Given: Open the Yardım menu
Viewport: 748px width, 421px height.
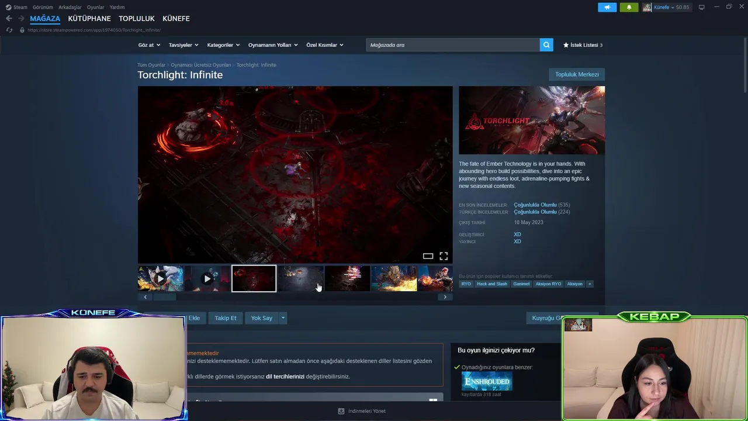Looking at the screenshot, I should click(x=117, y=7).
